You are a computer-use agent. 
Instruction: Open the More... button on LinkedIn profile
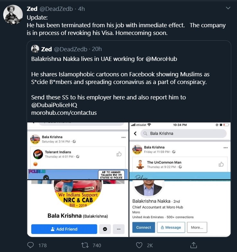click(197, 227)
